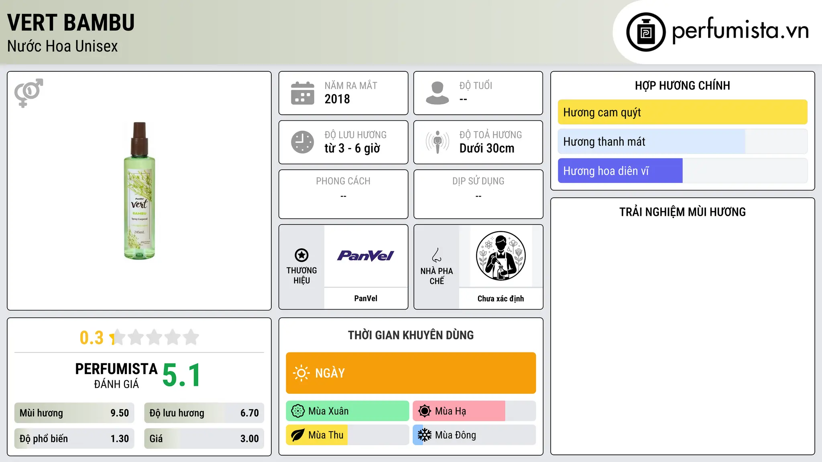Viewport: 822px width, 462px height.
Task: Click the Giá 3.00 score row
Action: tap(204, 439)
